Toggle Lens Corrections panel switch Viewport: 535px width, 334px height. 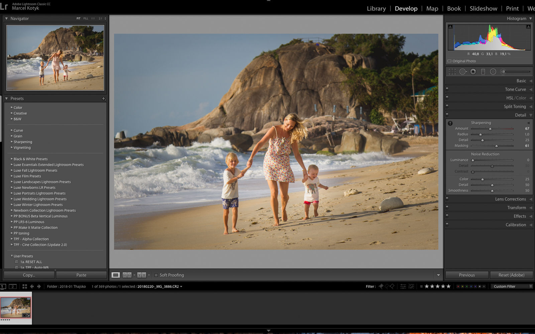(x=447, y=199)
